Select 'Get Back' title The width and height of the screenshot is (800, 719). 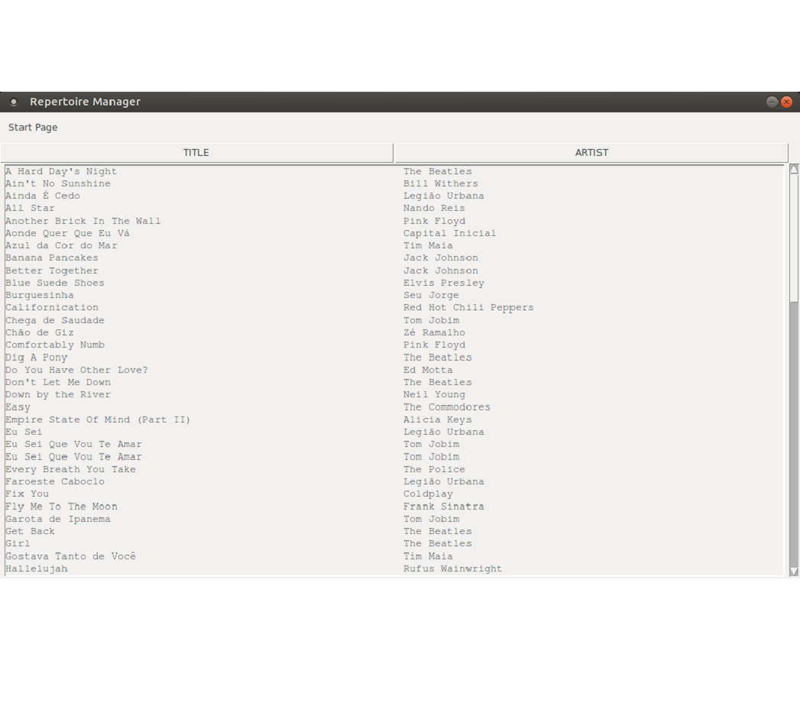[x=30, y=531]
